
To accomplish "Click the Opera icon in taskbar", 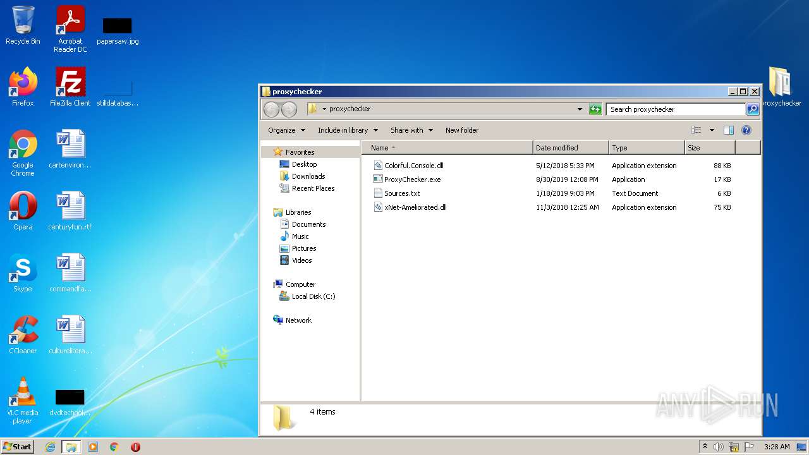I will click(x=135, y=447).
